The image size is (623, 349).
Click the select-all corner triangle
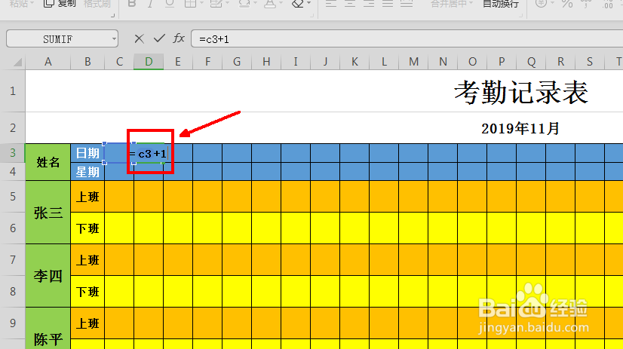[17, 63]
